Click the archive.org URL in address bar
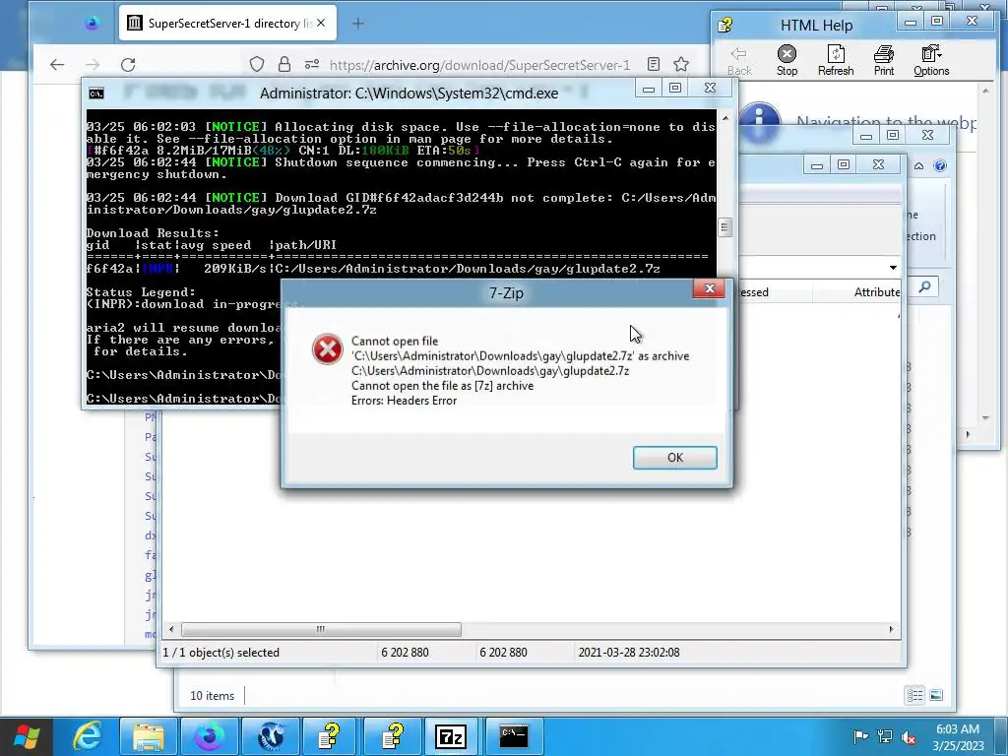The image size is (1008, 756). point(479,65)
